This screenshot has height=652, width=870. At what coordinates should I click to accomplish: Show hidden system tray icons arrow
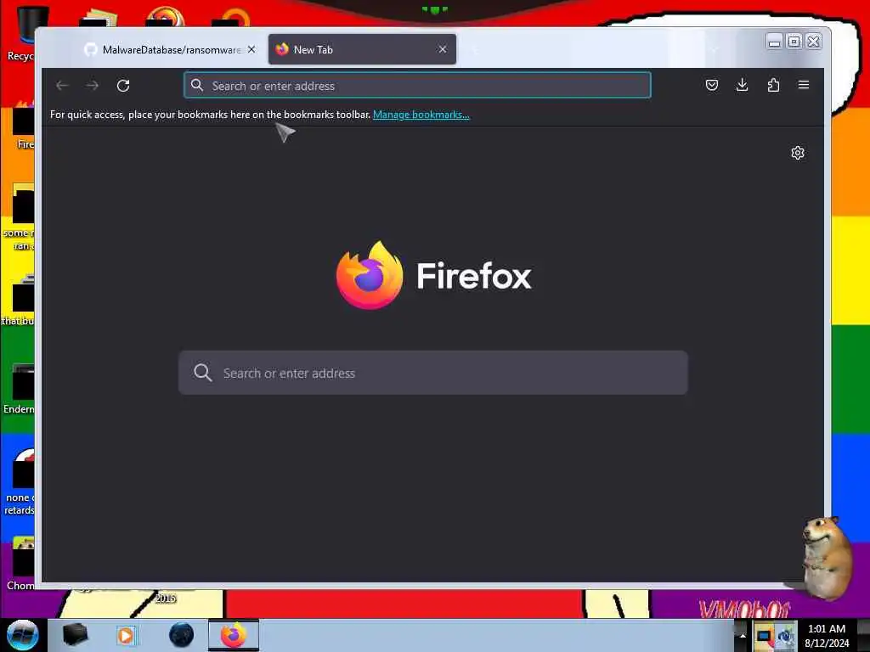tap(743, 636)
